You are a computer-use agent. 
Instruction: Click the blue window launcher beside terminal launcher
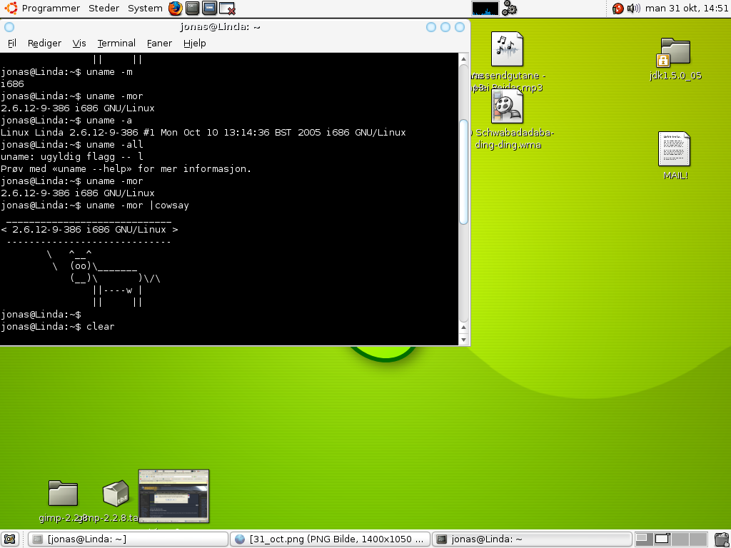209,9
